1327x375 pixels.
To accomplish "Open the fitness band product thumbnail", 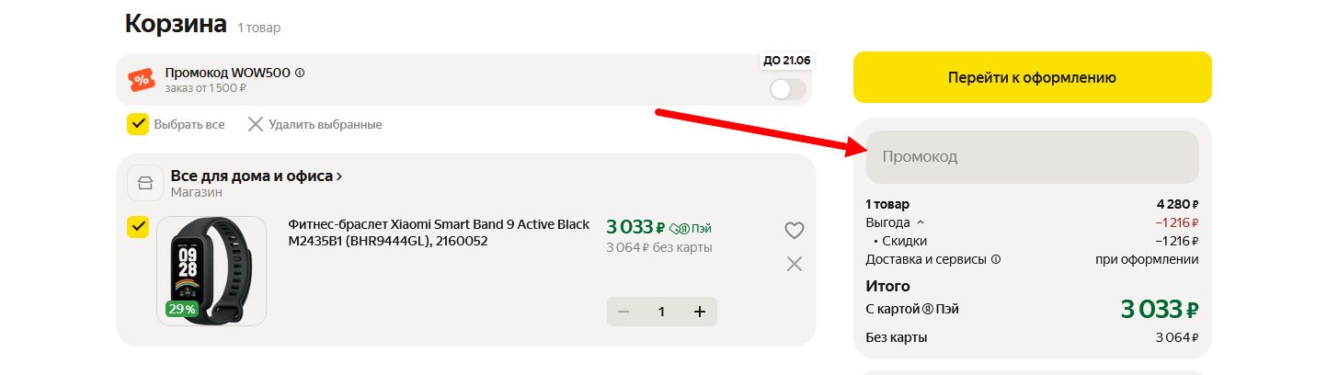I will 212,271.
